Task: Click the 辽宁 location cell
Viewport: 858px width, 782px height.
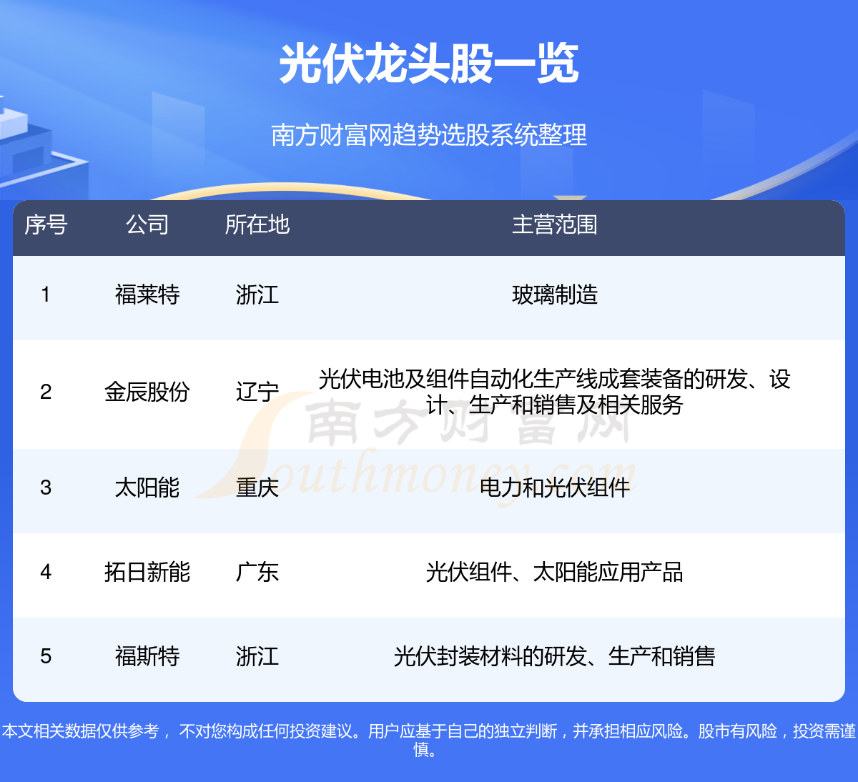Action: click(x=257, y=392)
